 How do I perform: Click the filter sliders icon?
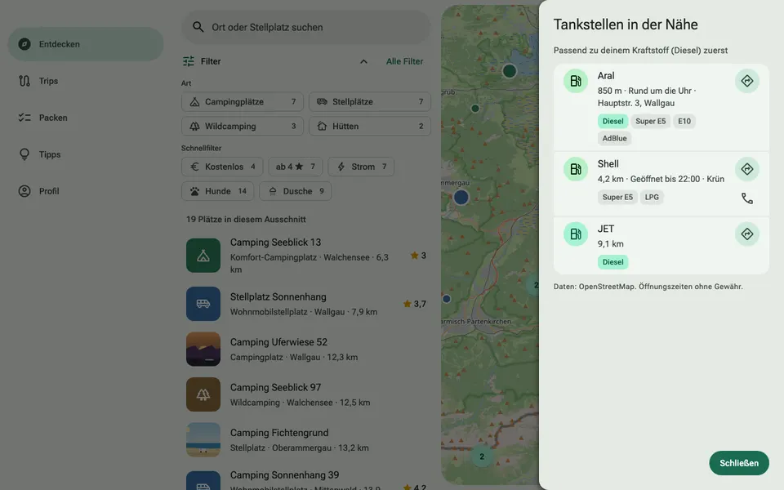[189, 61]
